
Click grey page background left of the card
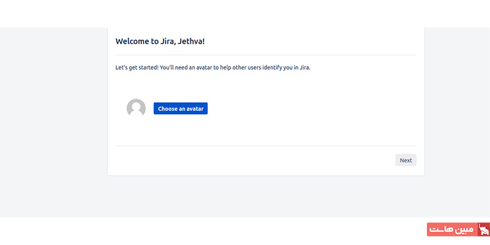tap(54, 122)
